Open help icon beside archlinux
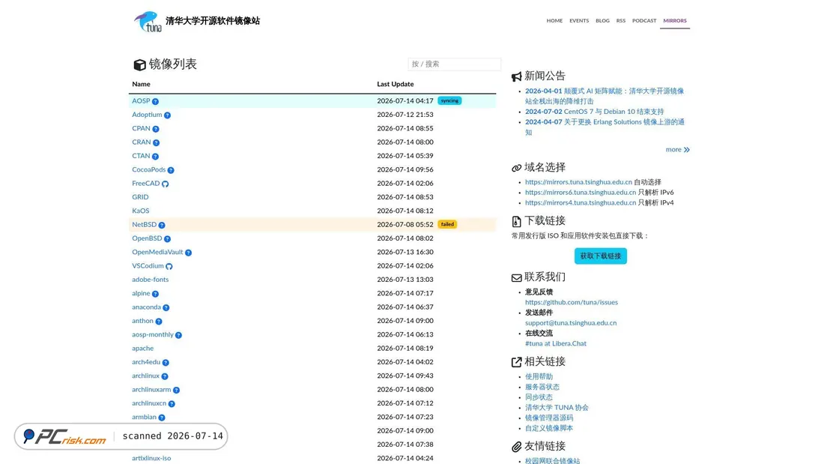 [165, 376]
